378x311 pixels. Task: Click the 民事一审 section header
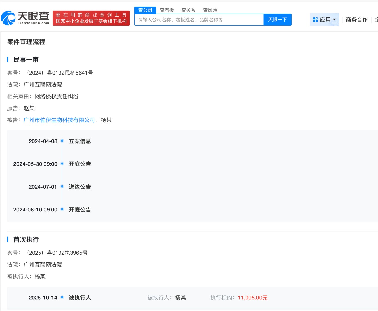coord(26,59)
